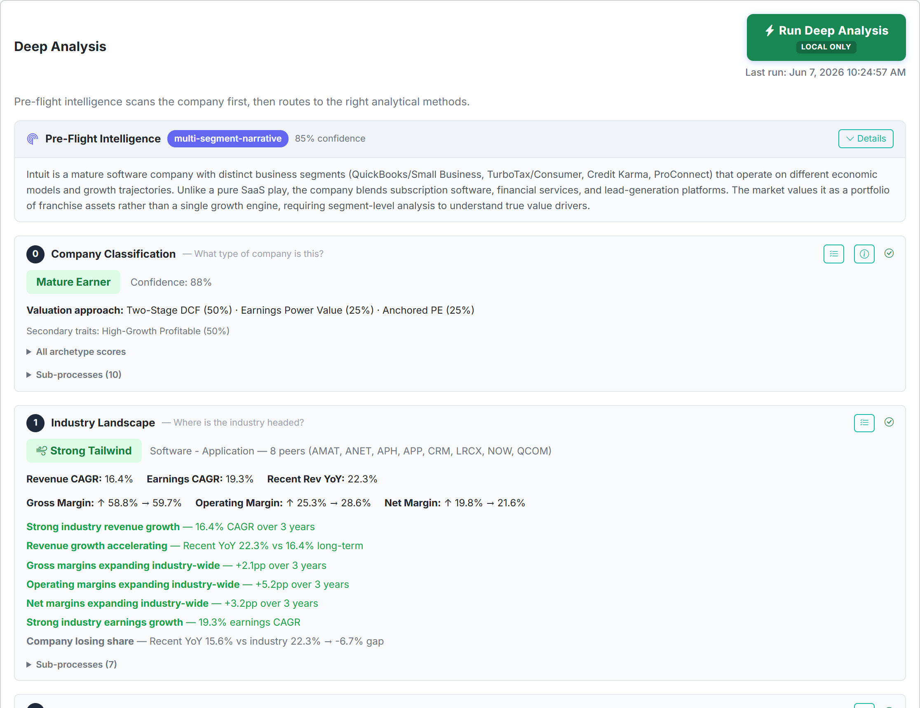Click 'Operating Margin: 25.3% → 28.6%' value
Viewport: 920px width, 708px height.
pyautogui.click(x=283, y=503)
